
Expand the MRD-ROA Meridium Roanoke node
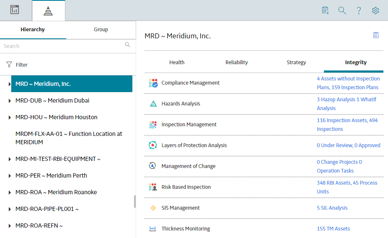coord(10,193)
